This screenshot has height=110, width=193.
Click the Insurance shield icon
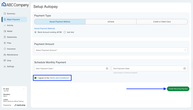[x=5, y=49]
